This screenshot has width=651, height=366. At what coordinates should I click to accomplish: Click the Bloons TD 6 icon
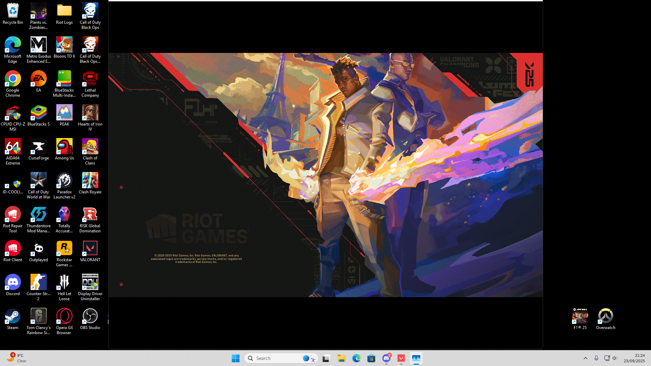[64, 48]
